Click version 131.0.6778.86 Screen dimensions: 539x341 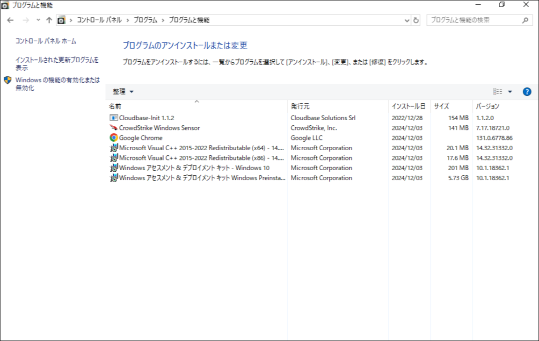[x=494, y=138]
